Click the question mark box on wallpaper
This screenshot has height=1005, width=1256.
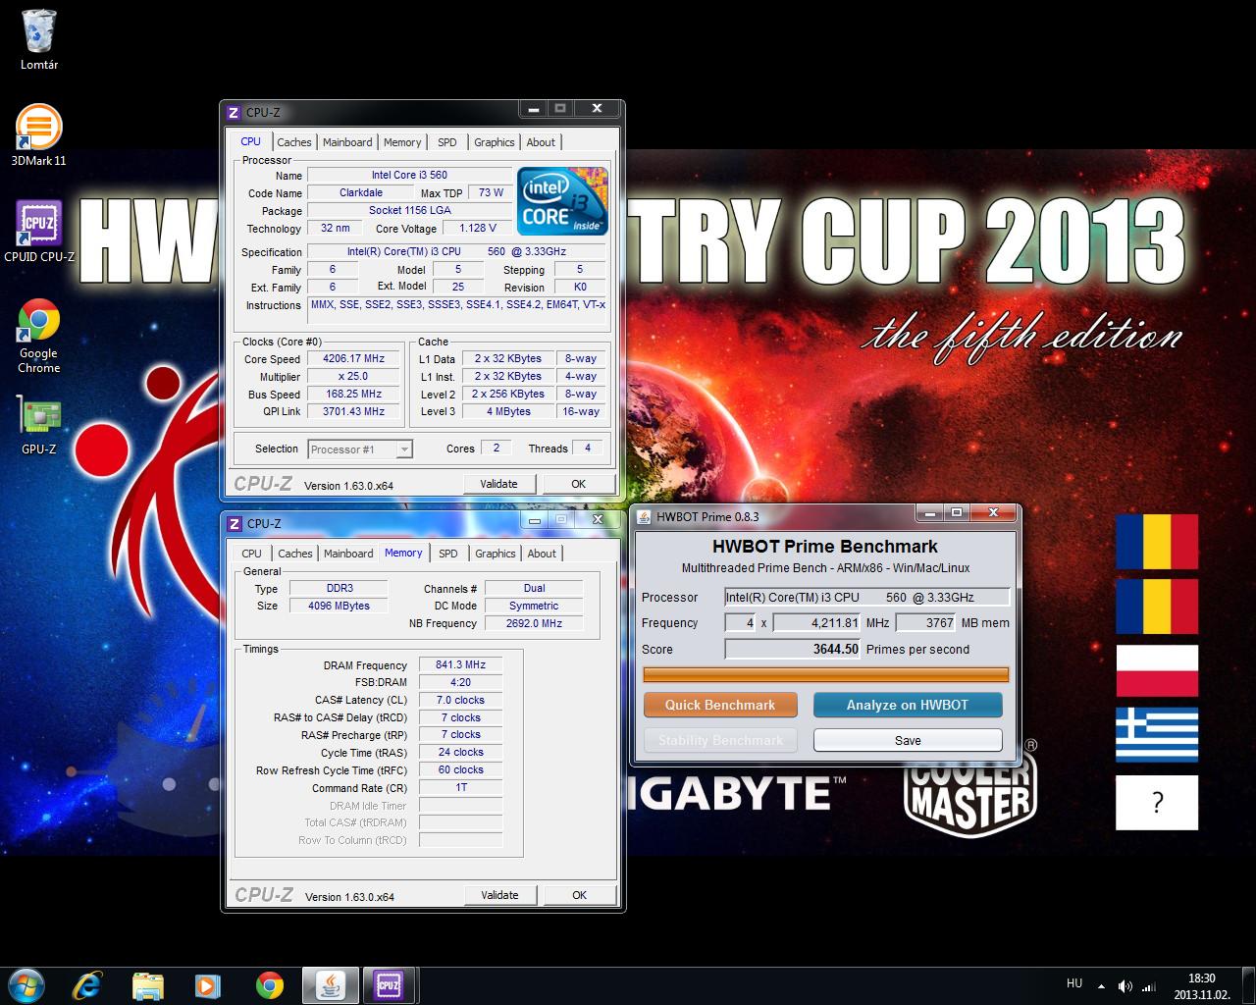[1157, 803]
